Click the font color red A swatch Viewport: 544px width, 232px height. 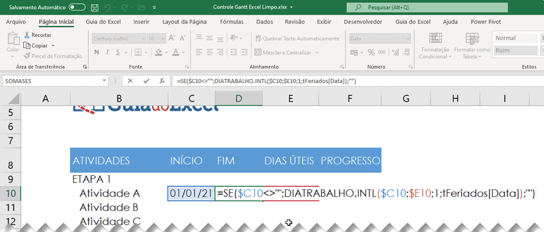pyautogui.click(x=176, y=52)
